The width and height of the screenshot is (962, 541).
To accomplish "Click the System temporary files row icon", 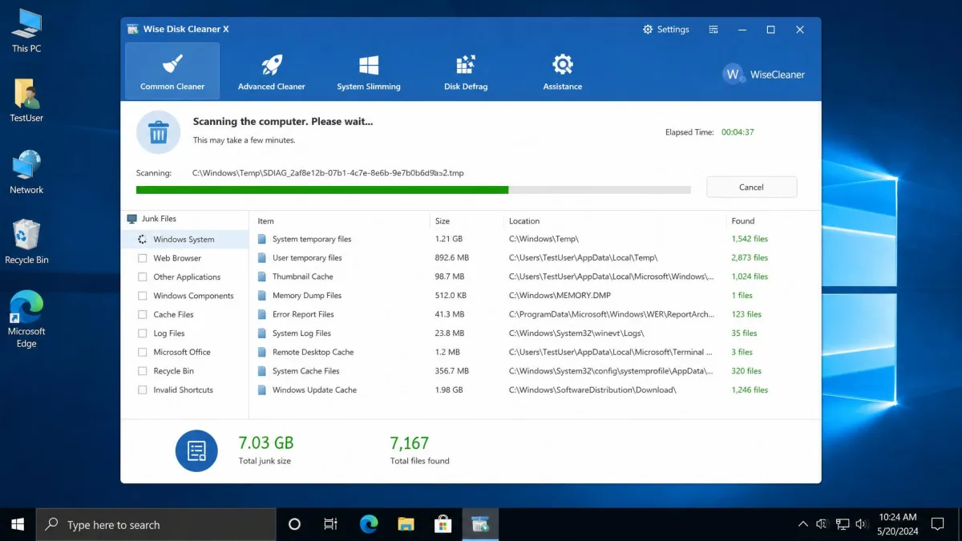I will (x=262, y=239).
